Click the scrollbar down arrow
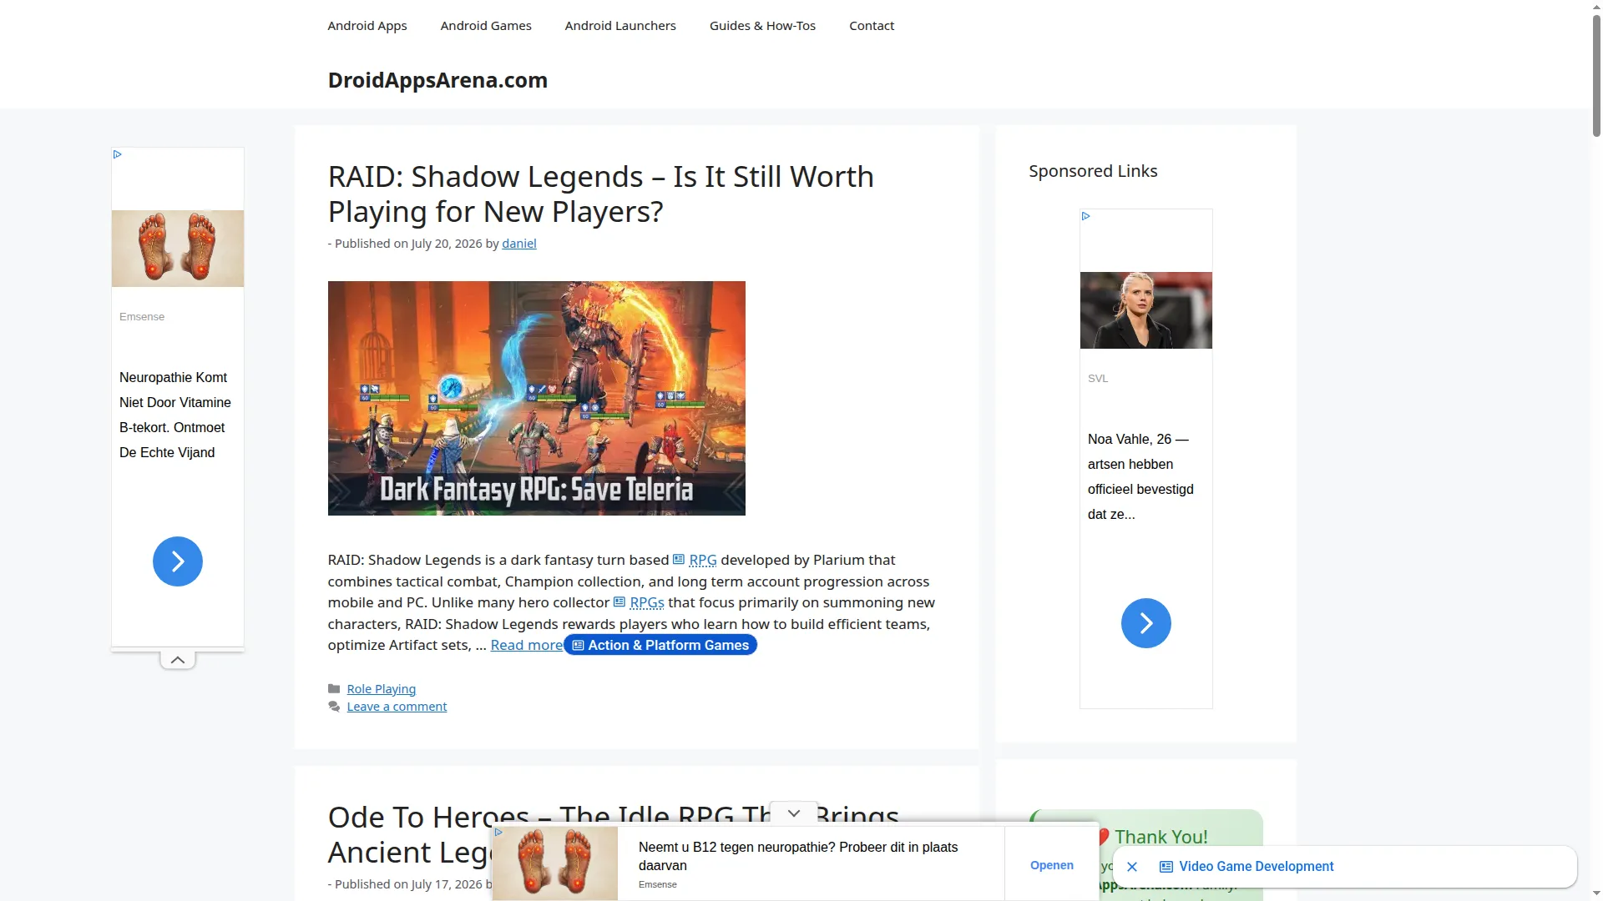The height and width of the screenshot is (901, 1603). [x=1596, y=894]
